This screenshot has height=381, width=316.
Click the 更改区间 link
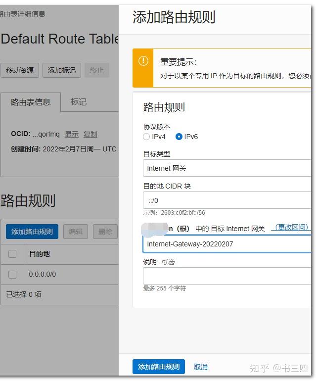pyautogui.click(x=292, y=227)
